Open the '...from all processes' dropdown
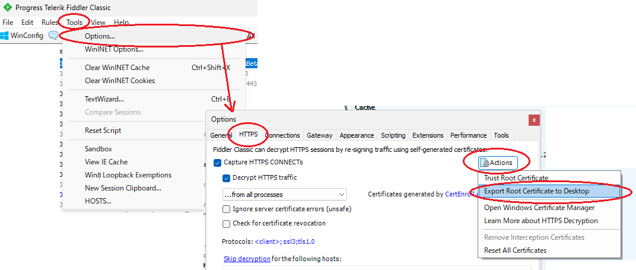Screen dimensions: 636x270 [x=285, y=195]
